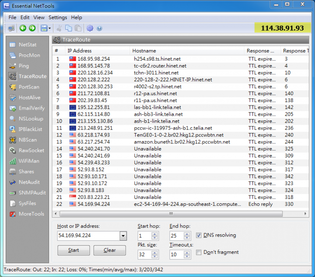The image size is (315, 277).
Task: Click the green Forward arrow toolbar icon
Action: (x=32, y=28)
